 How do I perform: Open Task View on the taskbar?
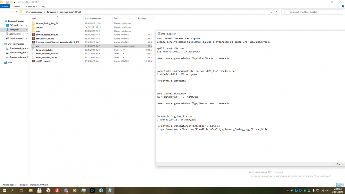(x=21, y=190)
